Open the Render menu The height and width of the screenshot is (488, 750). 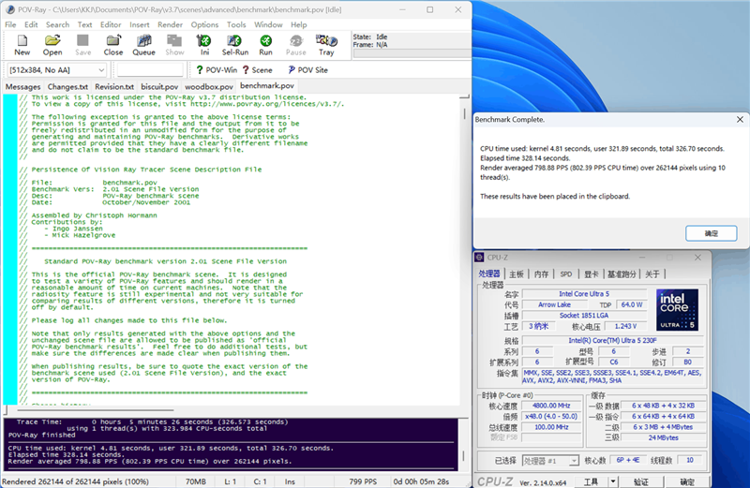click(171, 24)
